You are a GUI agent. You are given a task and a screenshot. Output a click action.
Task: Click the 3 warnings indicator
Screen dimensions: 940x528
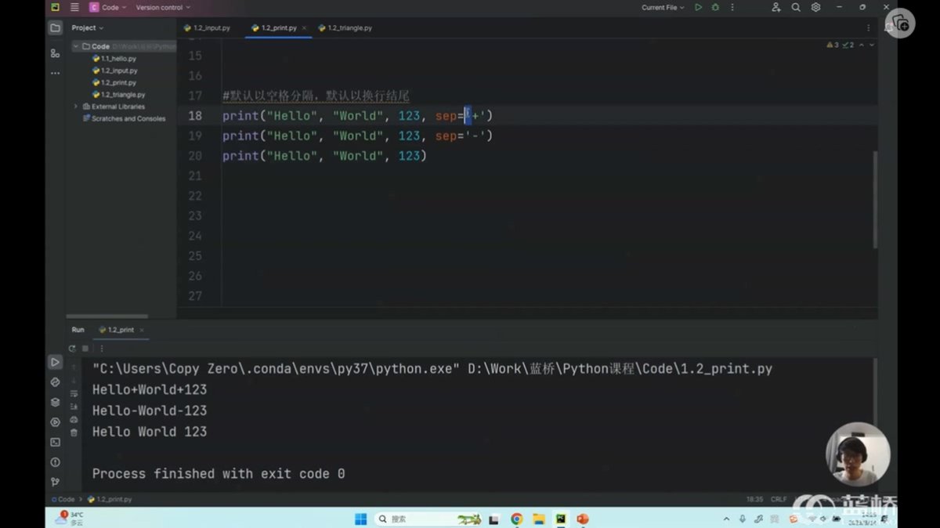coord(833,45)
